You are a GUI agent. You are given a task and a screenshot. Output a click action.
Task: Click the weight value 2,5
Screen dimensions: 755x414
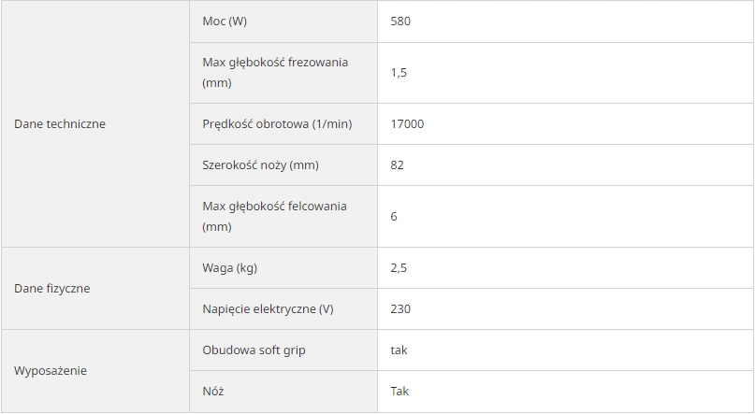(x=399, y=267)
